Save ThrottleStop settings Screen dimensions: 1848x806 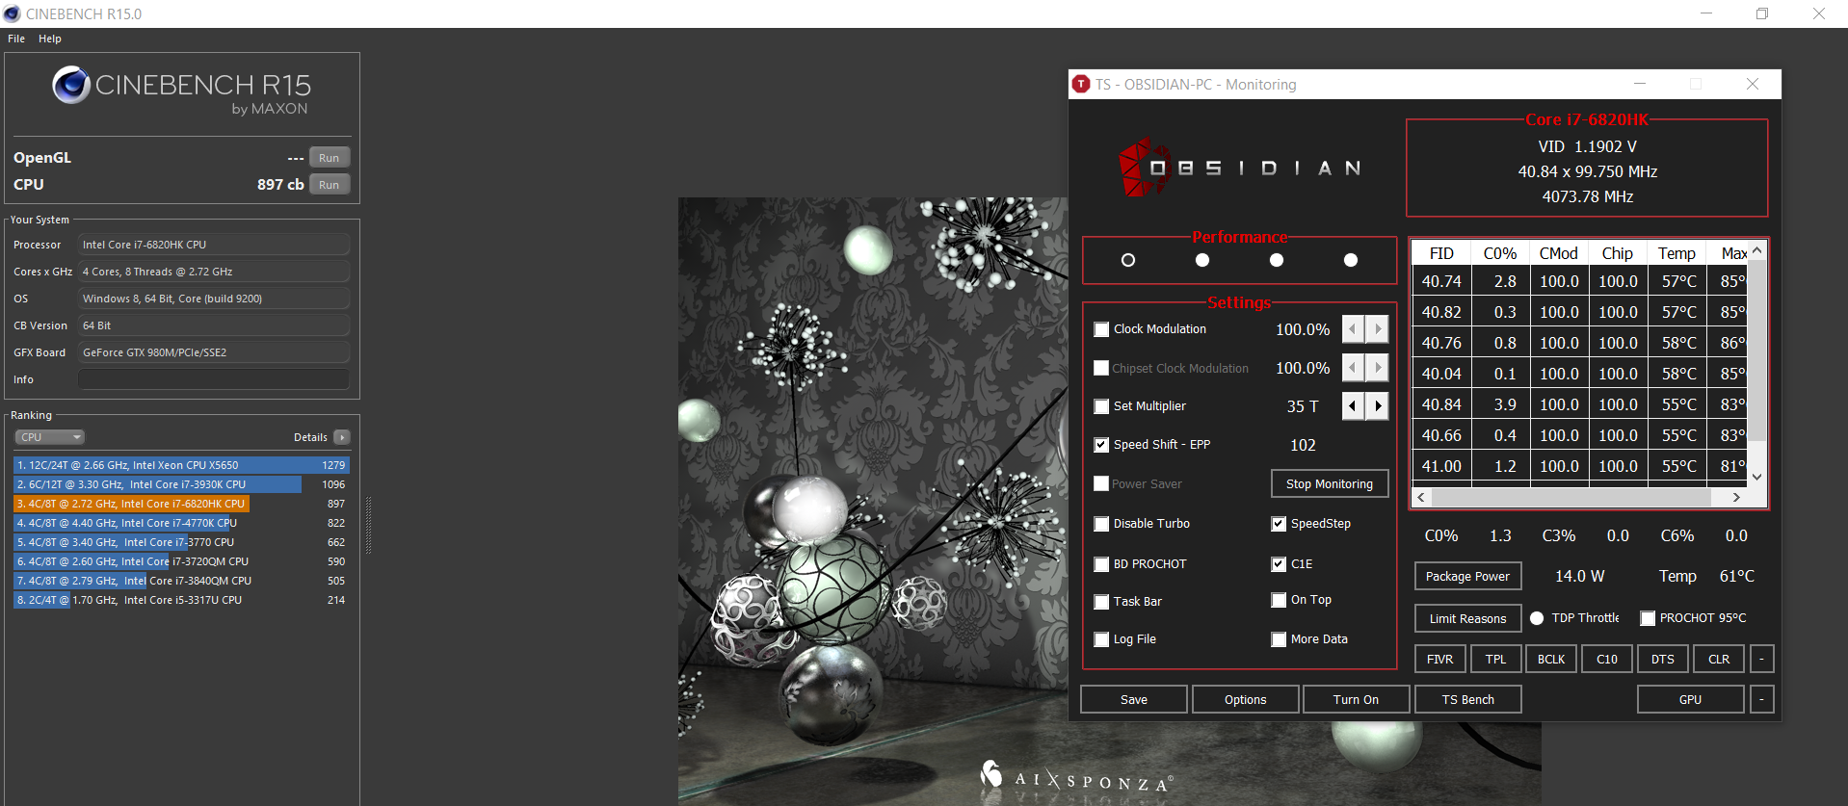coord(1134,699)
